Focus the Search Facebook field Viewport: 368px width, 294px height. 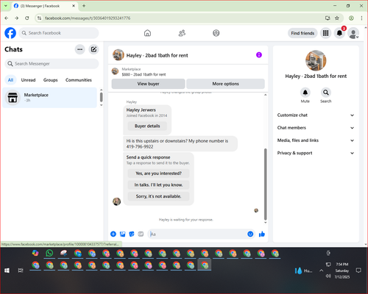coord(59,33)
